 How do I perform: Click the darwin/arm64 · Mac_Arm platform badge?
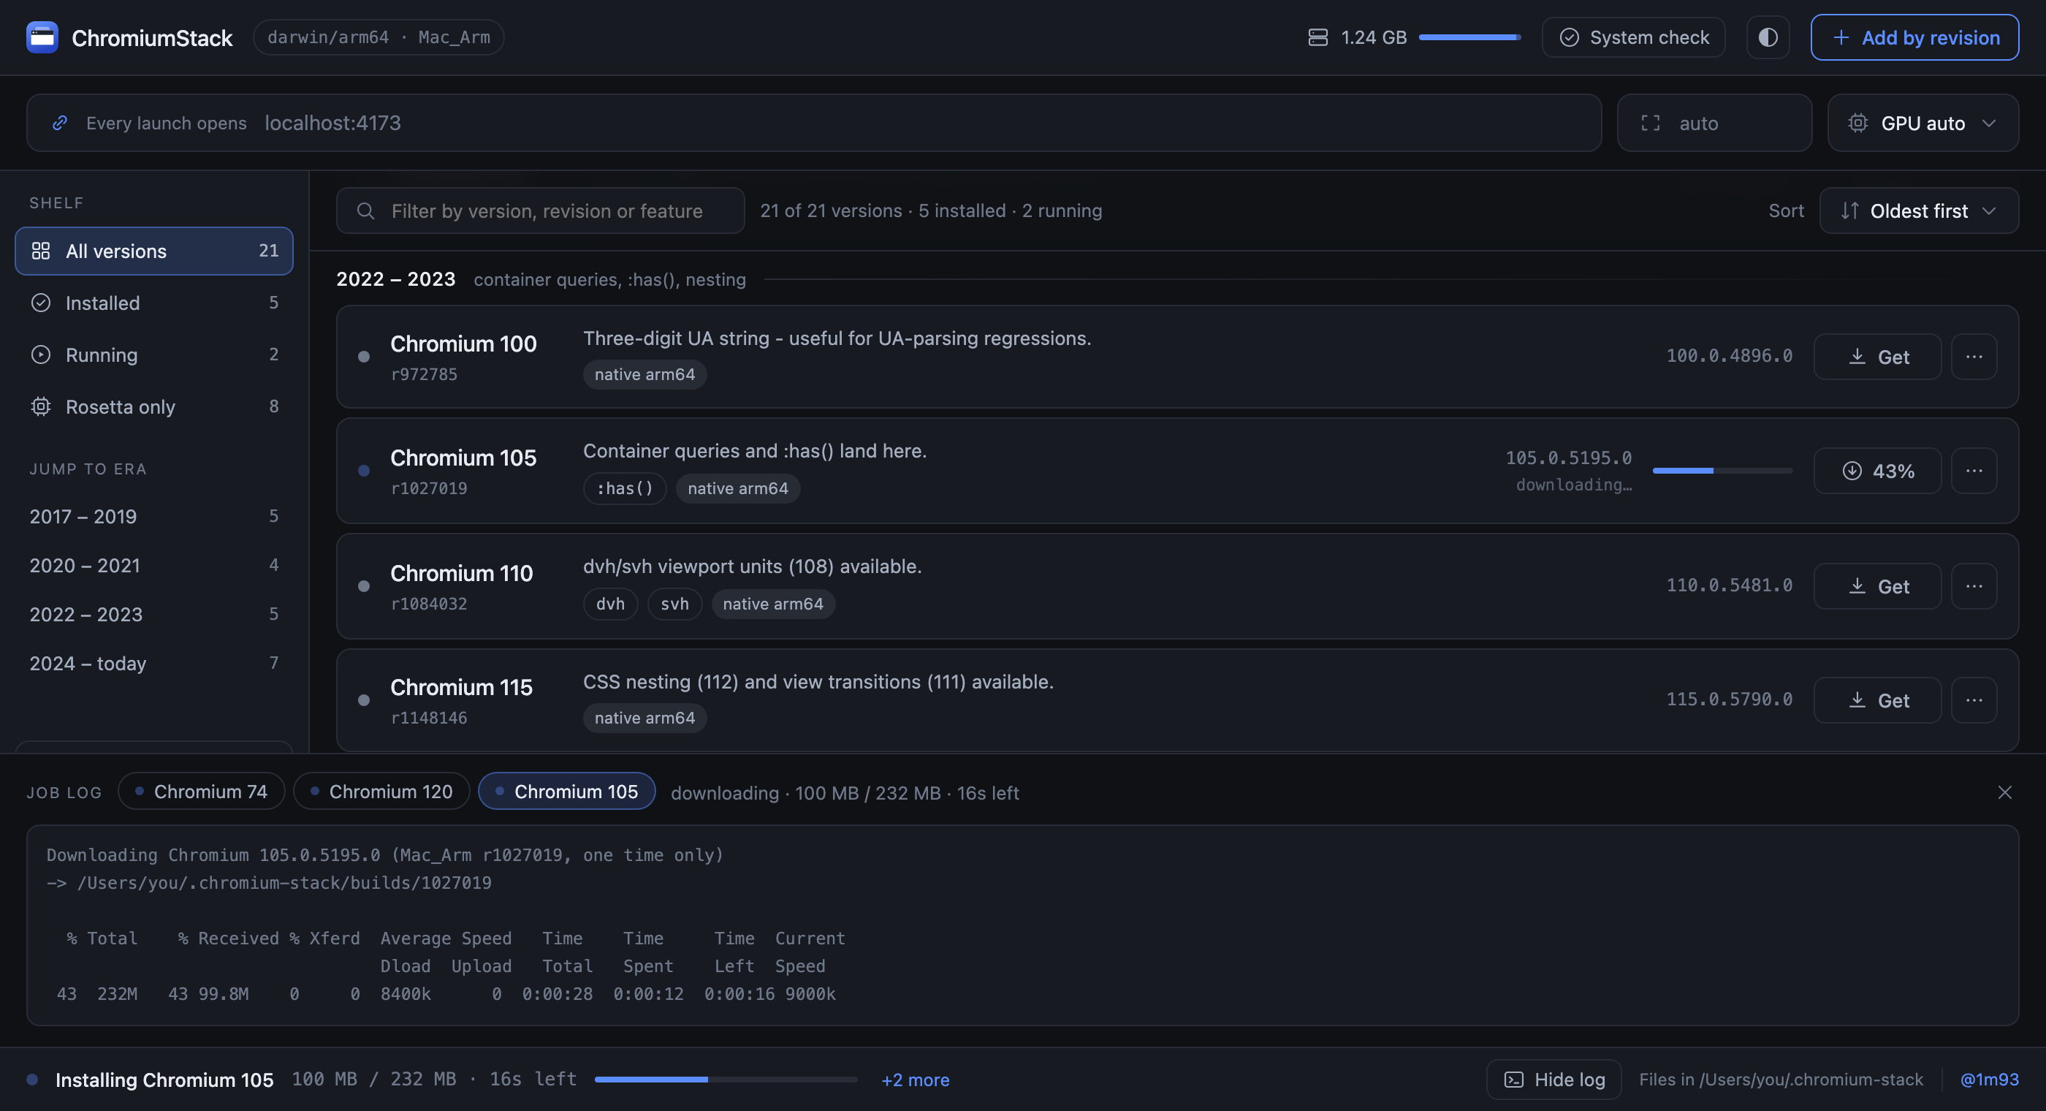point(378,37)
